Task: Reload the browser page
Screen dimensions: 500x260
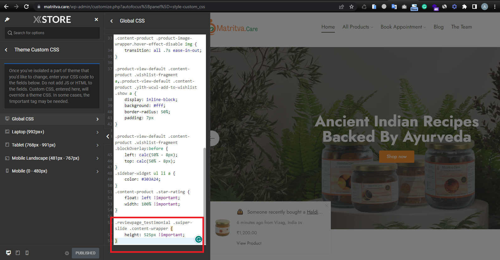Action: 26,7
